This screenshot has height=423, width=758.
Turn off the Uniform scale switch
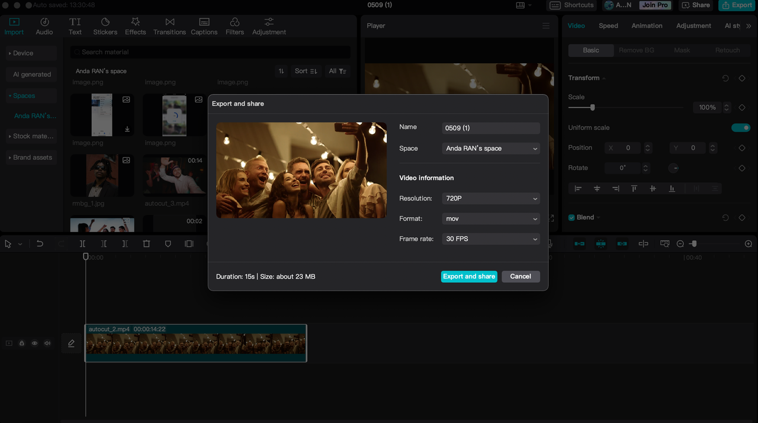click(x=741, y=128)
